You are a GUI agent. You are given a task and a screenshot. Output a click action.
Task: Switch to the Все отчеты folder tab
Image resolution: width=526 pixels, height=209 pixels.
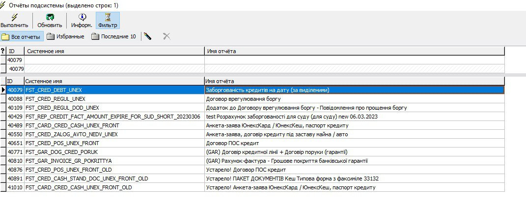pos(22,36)
